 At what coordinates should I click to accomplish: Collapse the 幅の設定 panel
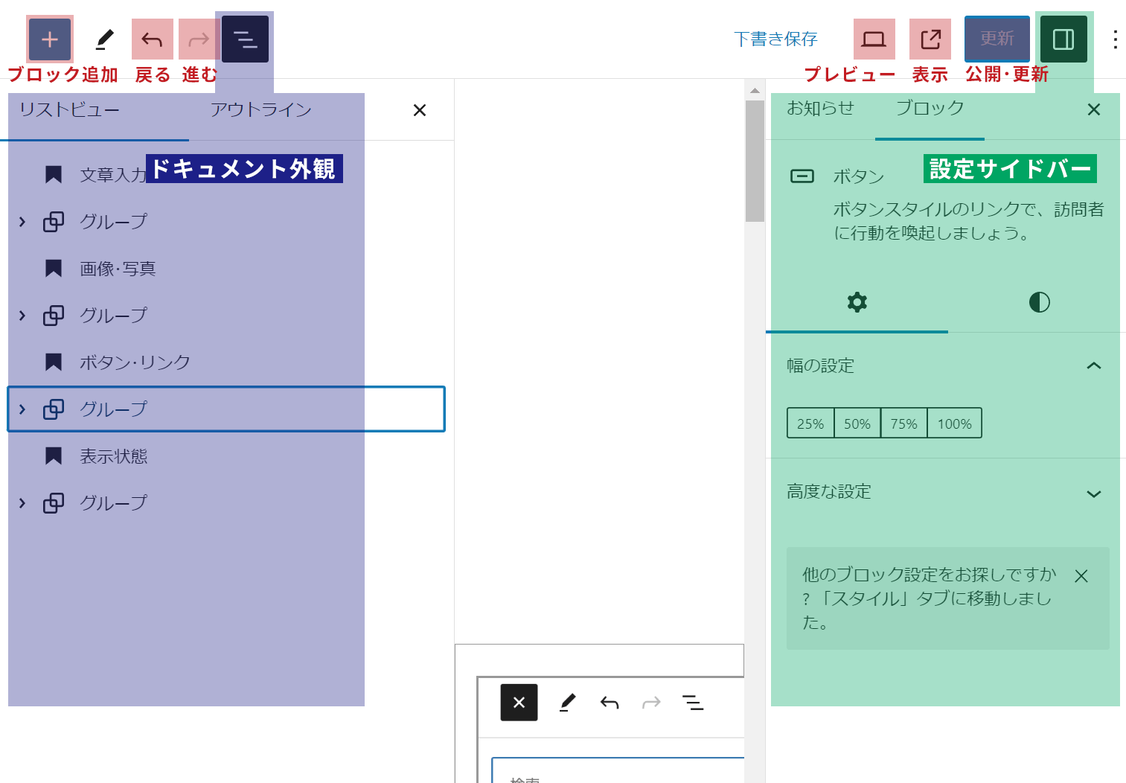point(1093,365)
